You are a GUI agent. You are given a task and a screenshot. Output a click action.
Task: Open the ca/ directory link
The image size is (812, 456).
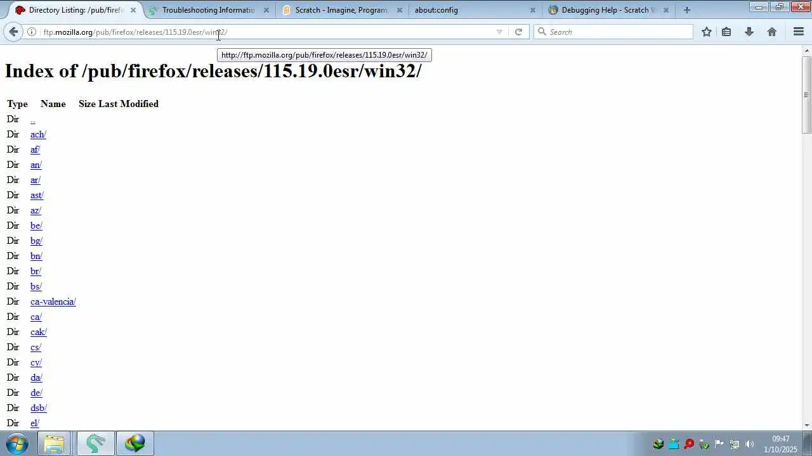pos(36,317)
